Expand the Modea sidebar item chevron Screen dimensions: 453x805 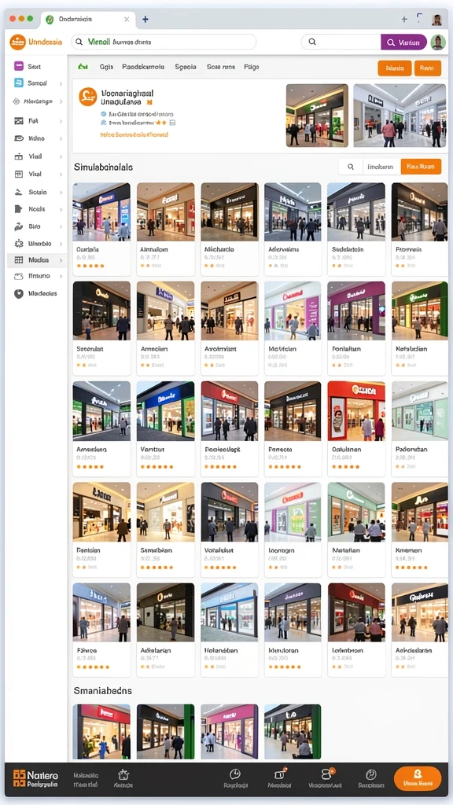click(x=61, y=261)
